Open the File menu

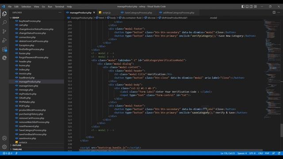(10, 7)
